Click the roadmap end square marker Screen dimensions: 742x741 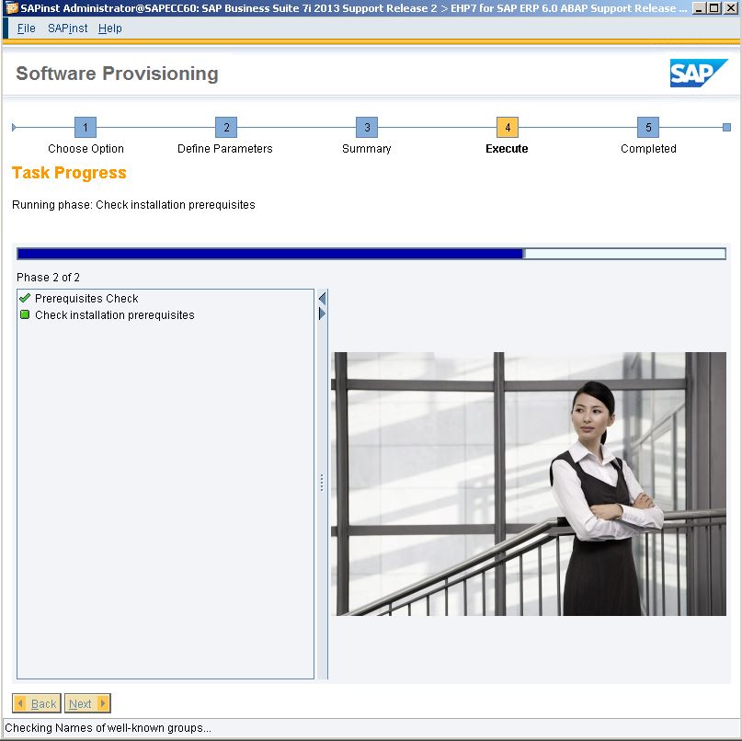coord(727,127)
